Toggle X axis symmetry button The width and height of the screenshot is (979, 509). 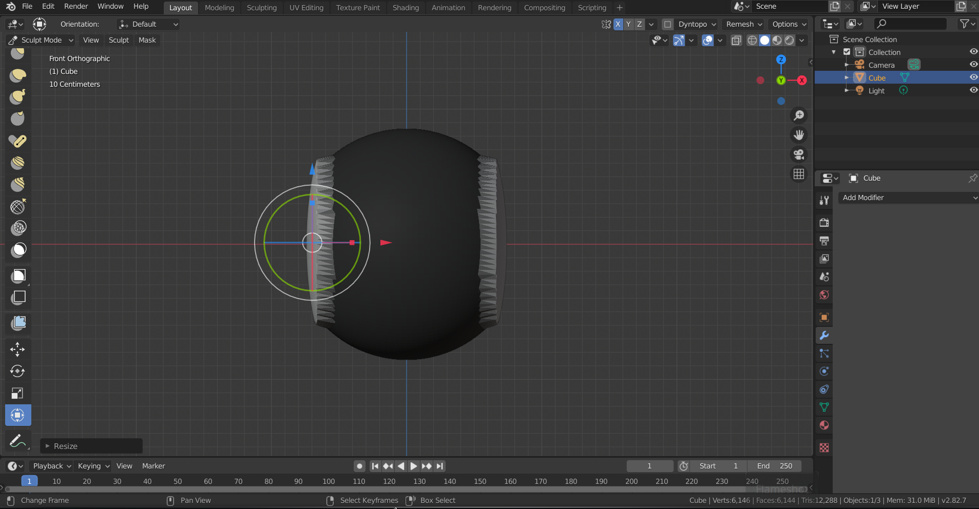[x=618, y=24]
